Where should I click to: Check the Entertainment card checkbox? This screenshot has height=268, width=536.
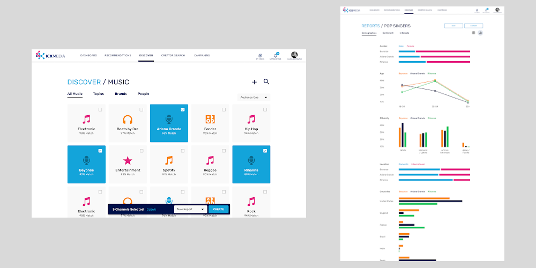tap(141, 151)
